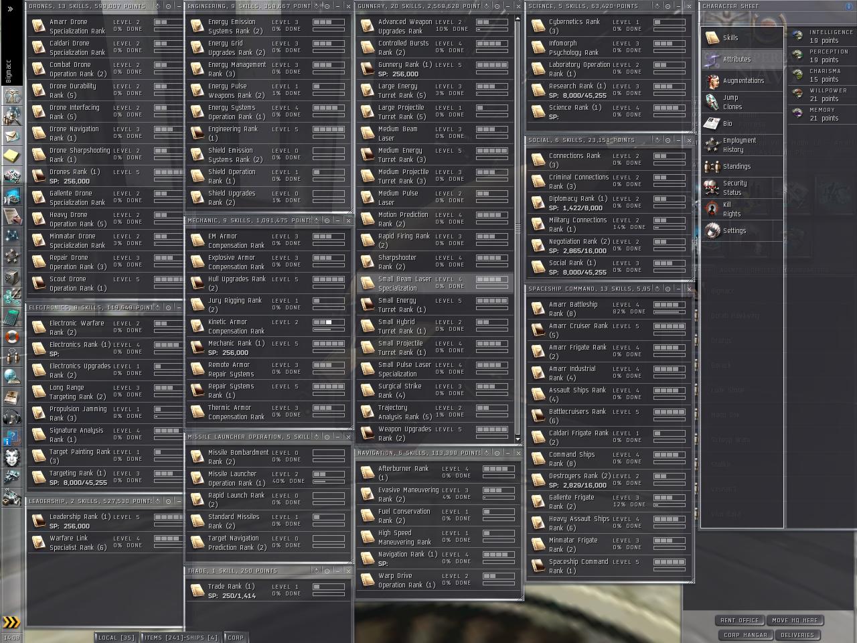
Task: Open the lifebuoy help icon in the sidebar
Action: pos(12,336)
